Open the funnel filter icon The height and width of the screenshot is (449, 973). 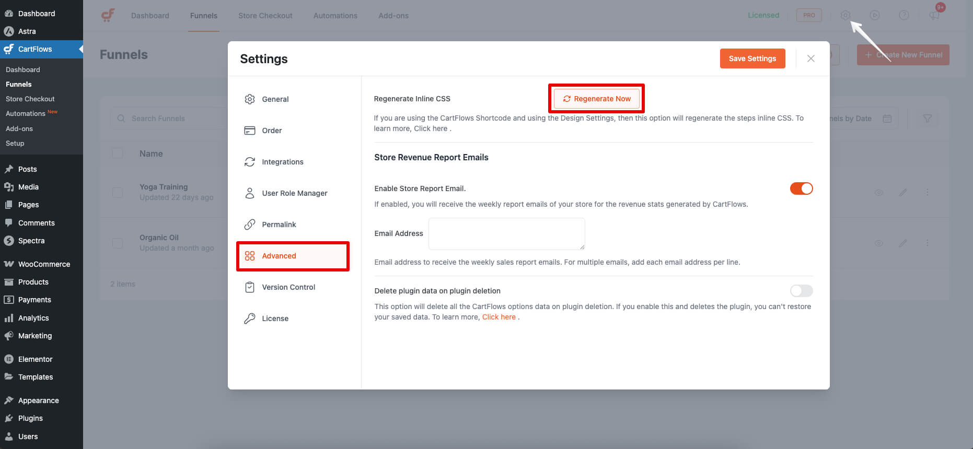point(928,119)
